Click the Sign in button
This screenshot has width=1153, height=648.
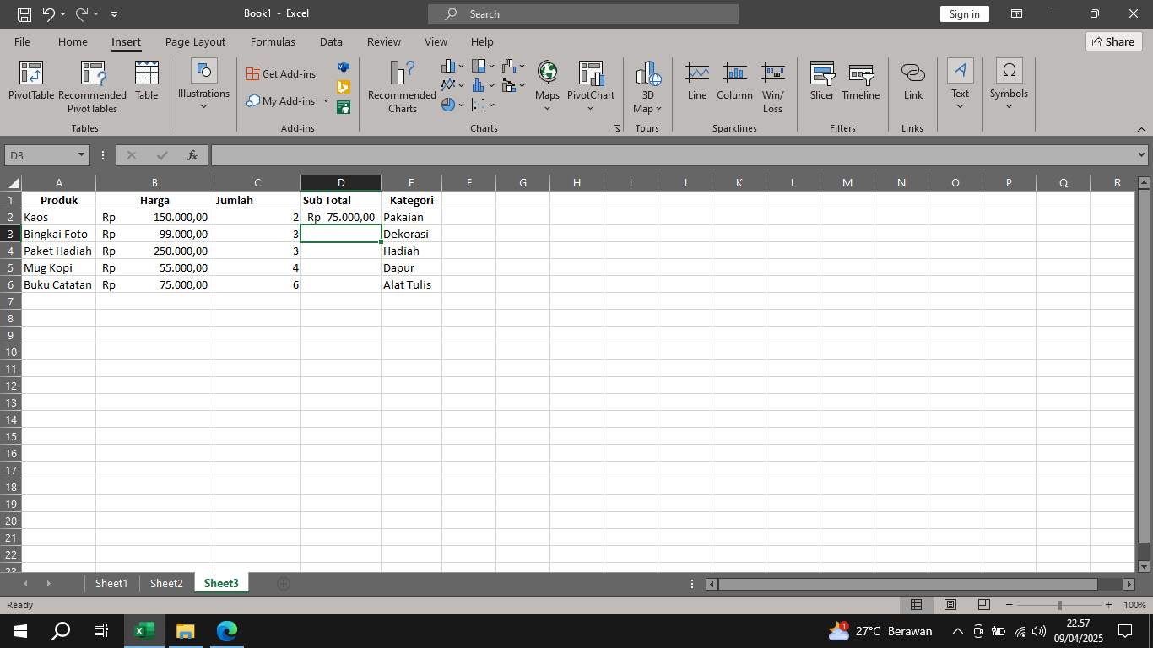coord(964,13)
